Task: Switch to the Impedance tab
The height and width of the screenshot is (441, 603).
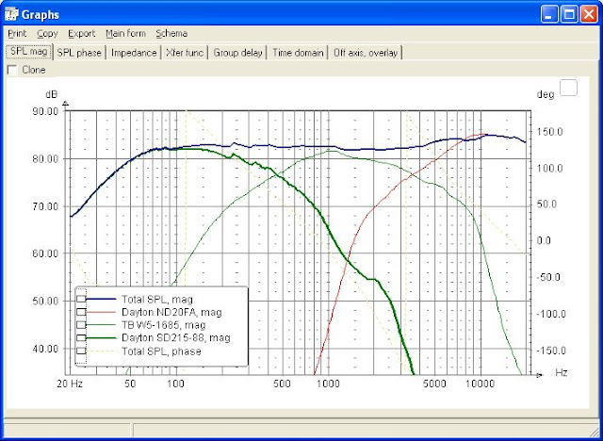Action: pos(134,53)
